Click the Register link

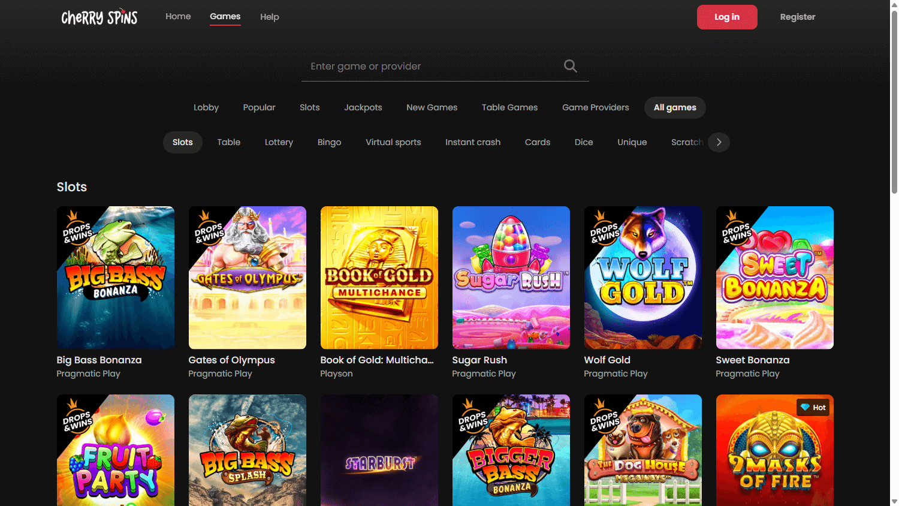coord(798,17)
